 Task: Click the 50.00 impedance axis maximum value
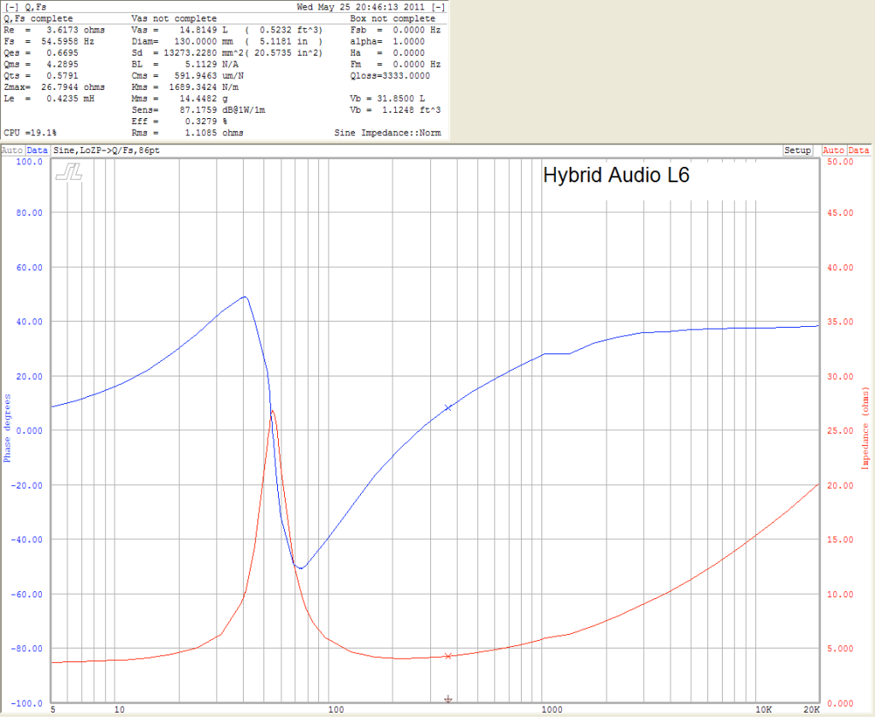[841, 162]
